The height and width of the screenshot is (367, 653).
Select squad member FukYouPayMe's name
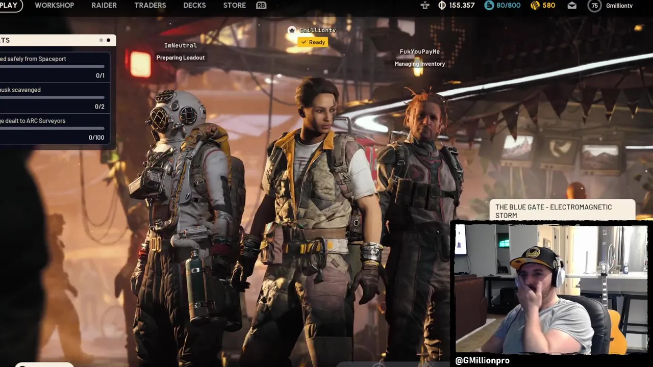point(419,52)
